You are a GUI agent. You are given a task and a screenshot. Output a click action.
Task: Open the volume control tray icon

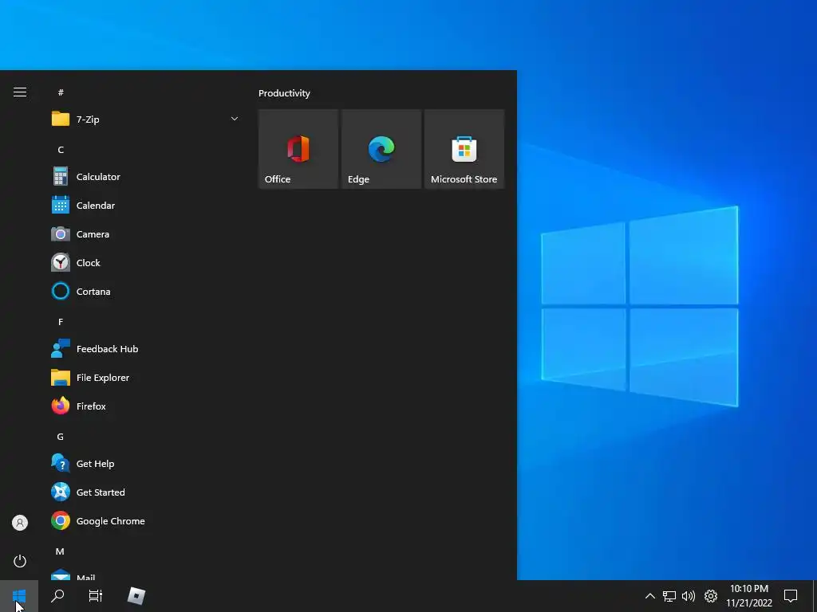(689, 596)
